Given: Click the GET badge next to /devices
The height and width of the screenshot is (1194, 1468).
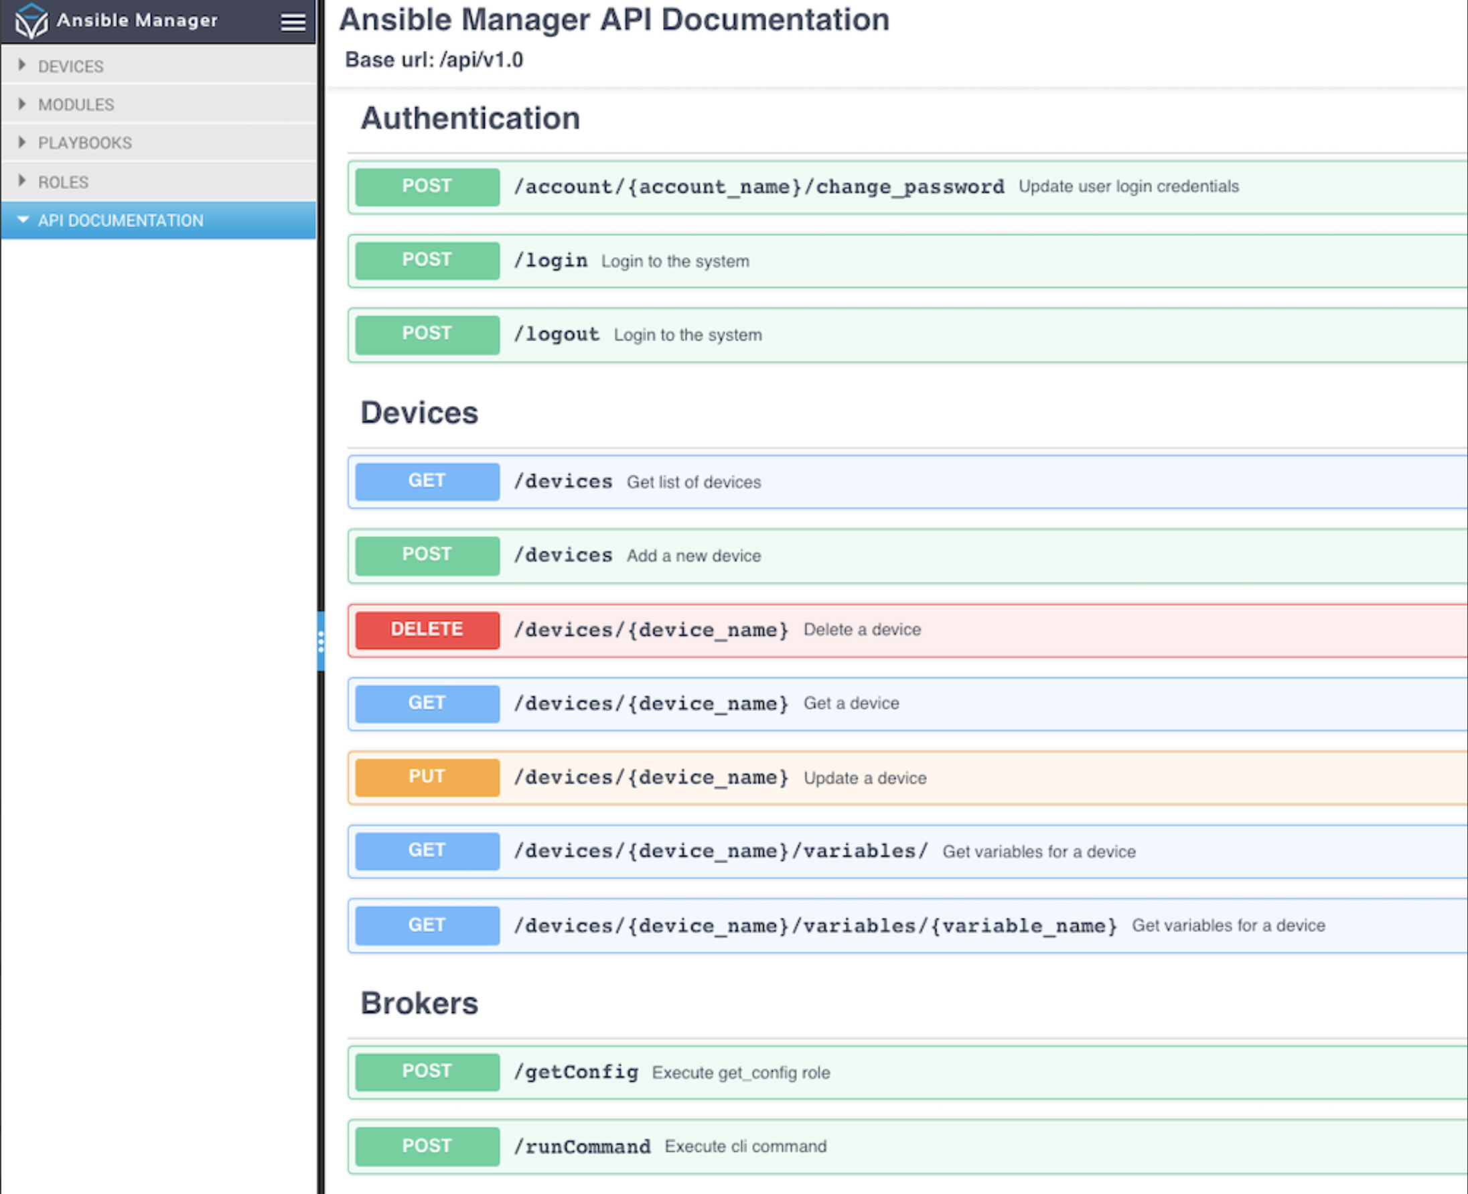Looking at the screenshot, I should coord(425,481).
